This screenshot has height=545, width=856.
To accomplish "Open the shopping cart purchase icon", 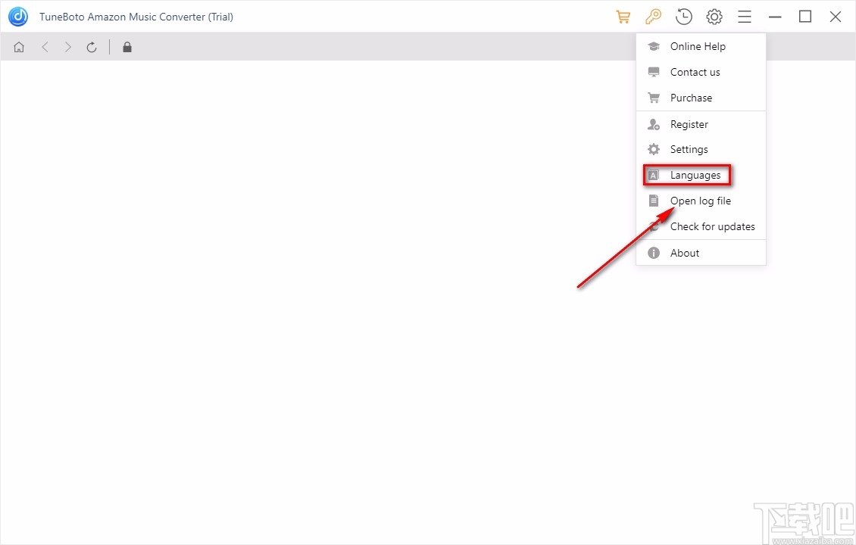I will click(x=623, y=17).
